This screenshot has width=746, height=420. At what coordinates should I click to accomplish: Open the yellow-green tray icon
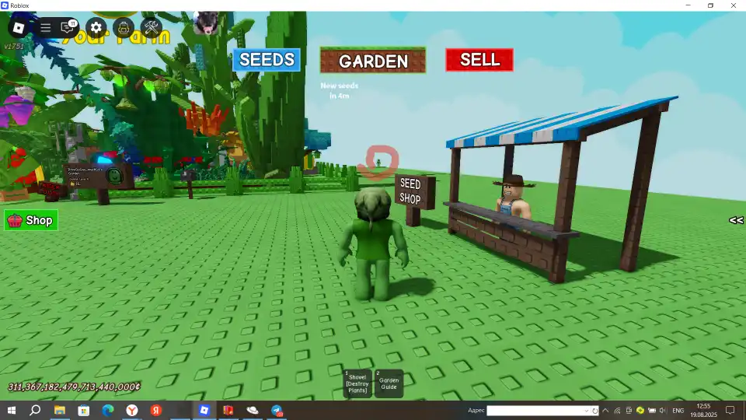(640, 411)
